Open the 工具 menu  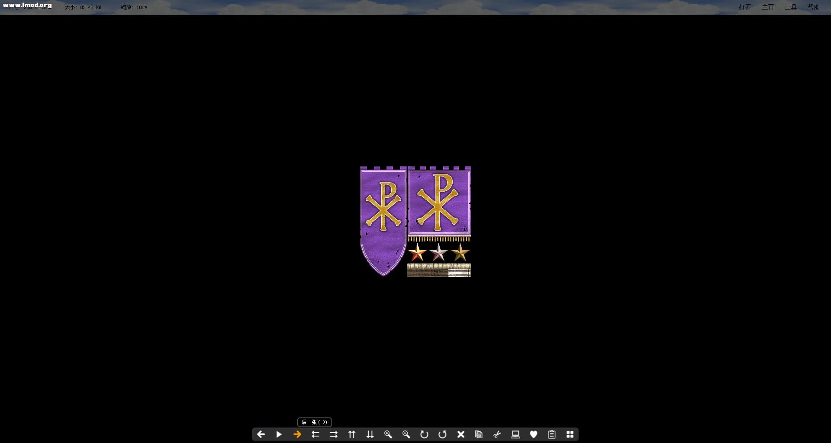pyautogui.click(x=791, y=7)
